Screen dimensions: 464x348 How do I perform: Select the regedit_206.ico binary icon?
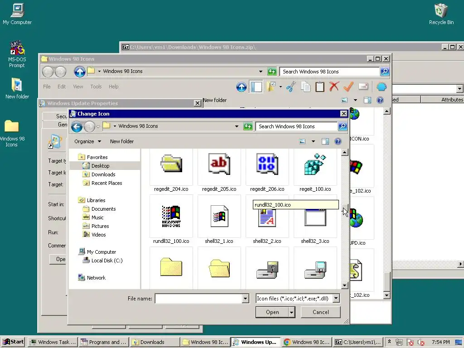pyautogui.click(x=267, y=164)
